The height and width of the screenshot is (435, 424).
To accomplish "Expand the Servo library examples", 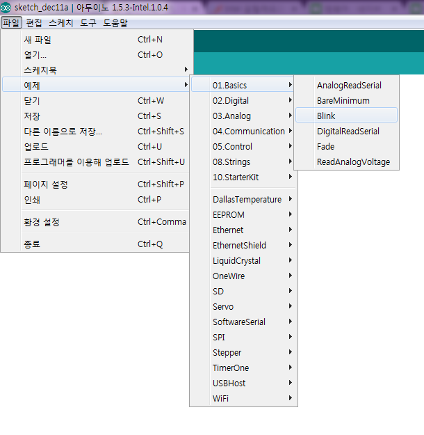I will pyautogui.click(x=223, y=307).
